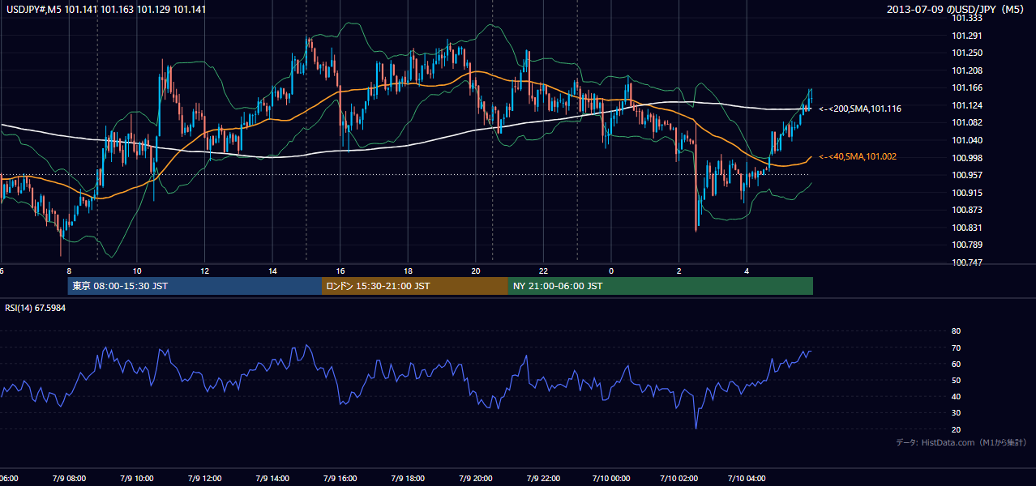Viewport: 1036px width, 486px height.
Task: Click the 7/10 04:00 time label
Action: [x=747, y=478]
